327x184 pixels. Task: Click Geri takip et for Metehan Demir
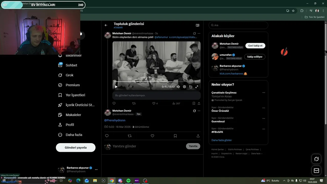255,46
